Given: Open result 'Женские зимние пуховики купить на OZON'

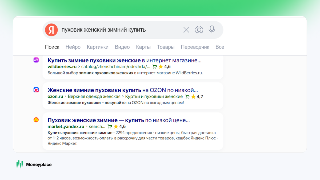Looking at the screenshot, I should [x=123, y=90].
